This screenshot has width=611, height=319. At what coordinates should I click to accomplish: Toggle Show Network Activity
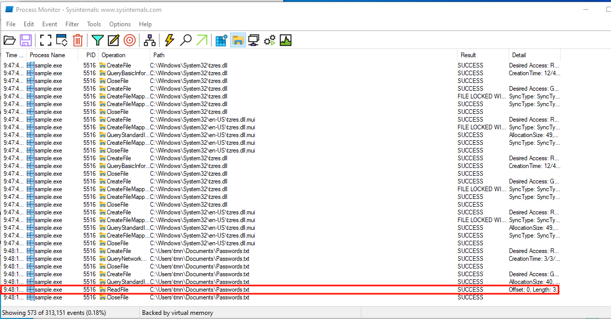tap(253, 40)
